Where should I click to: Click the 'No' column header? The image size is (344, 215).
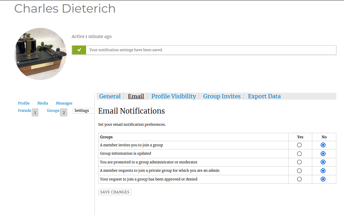[x=324, y=137]
